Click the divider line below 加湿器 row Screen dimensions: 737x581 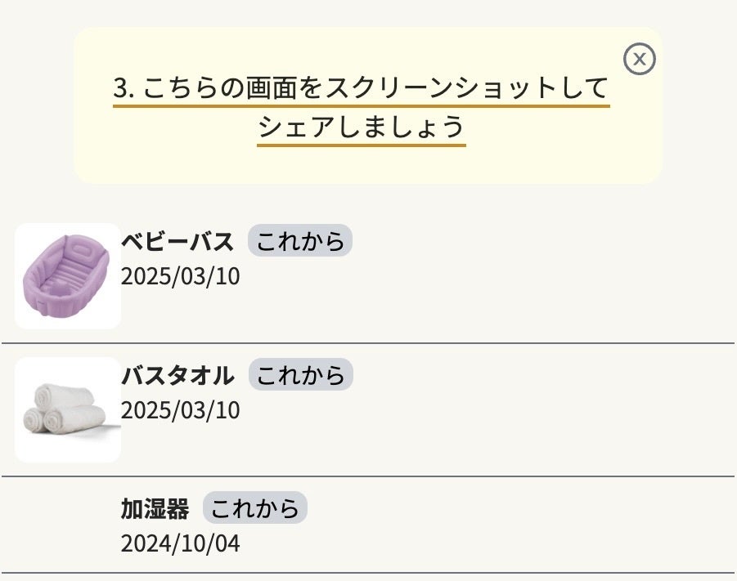coord(368,573)
